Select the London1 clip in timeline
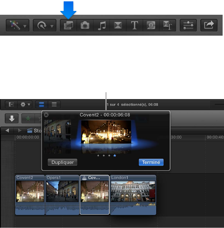Image resolution: width=224 pixels, height=228 pixels. (x=133, y=195)
